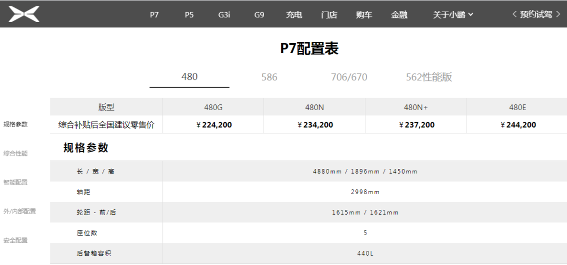Click the left arrow beside 预约试驾
The width and height of the screenshot is (567, 265).
[515, 14]
